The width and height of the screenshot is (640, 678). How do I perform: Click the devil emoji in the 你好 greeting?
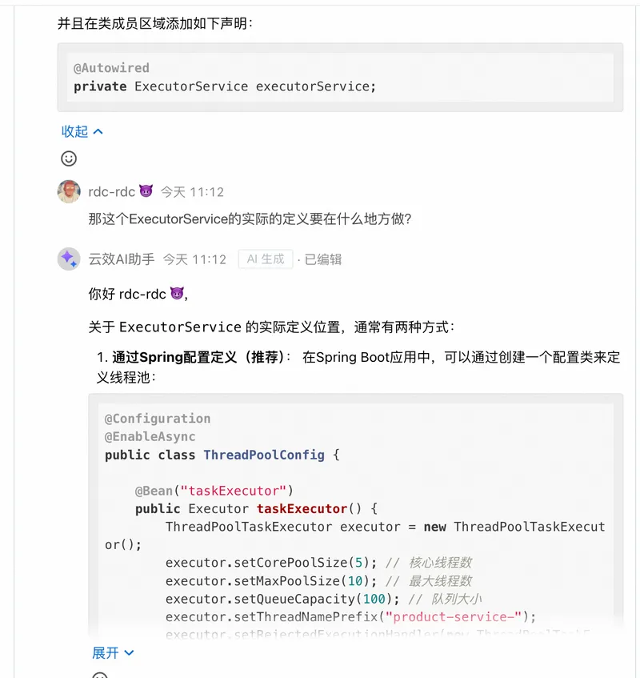coord(177,294)
